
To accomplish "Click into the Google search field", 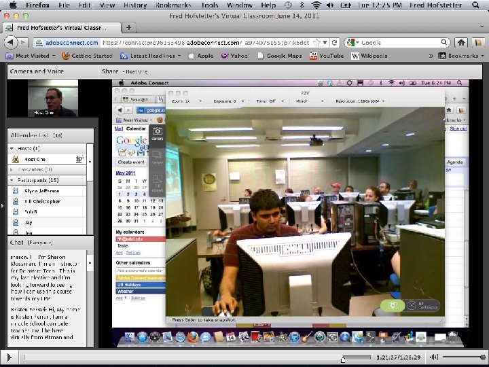I will click(397, 42).
